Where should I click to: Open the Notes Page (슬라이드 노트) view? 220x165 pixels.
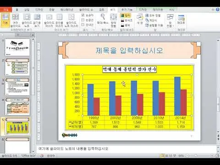tap(27, 20)
